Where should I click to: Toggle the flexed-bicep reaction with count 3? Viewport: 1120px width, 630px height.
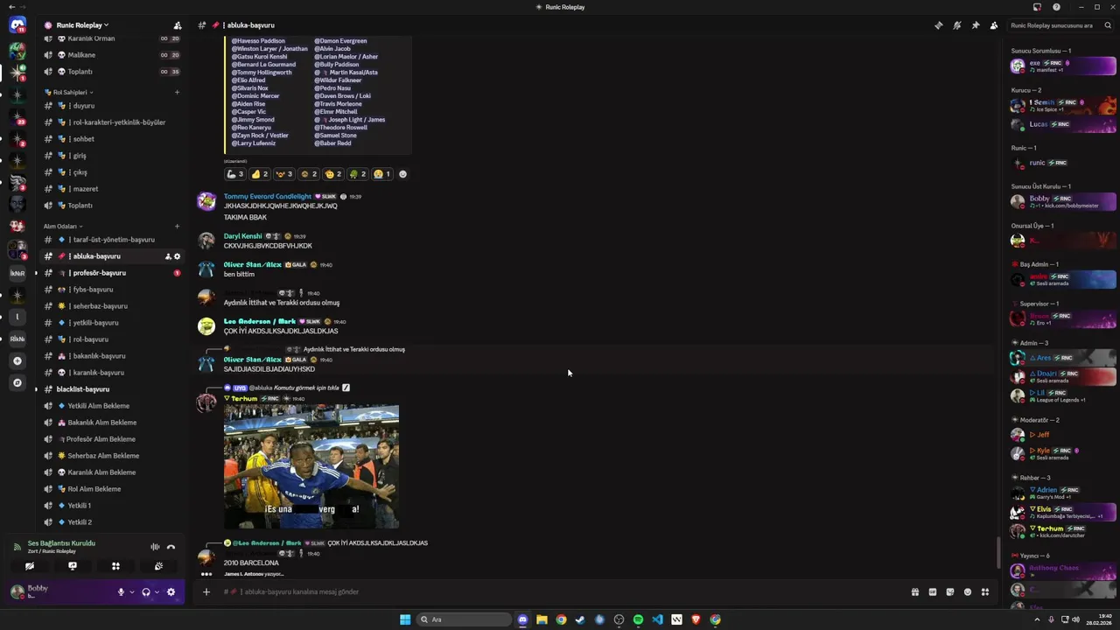click(x=235, y=174)
